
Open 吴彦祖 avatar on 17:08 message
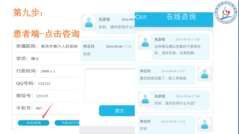[x=145, y=42]
